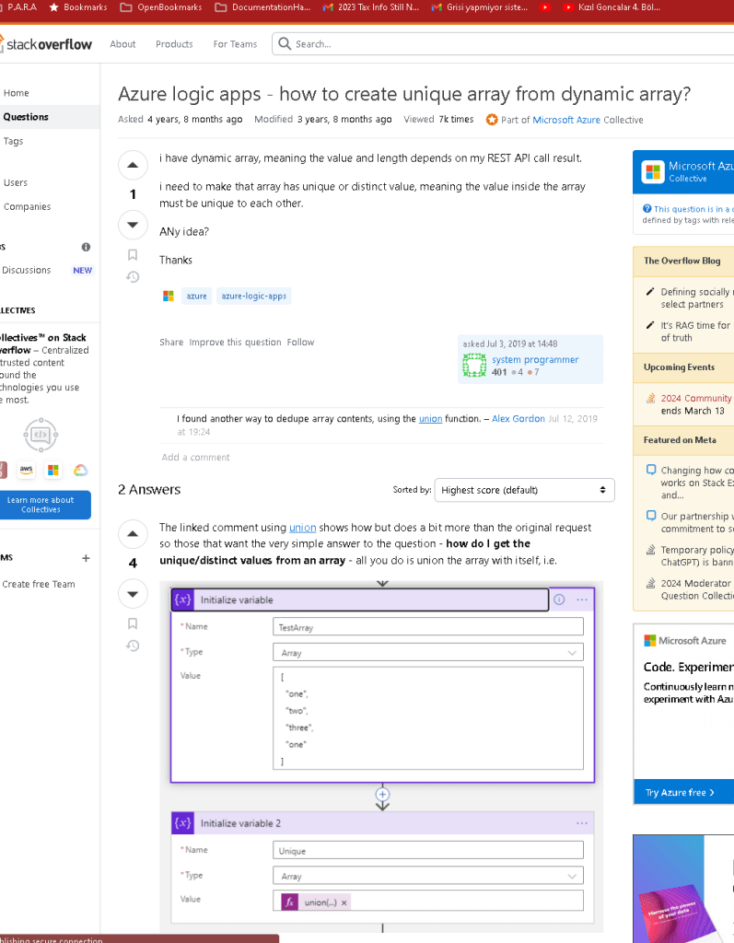
Task: Open Discussions in left sidebar
Action: (x=27, y=270)
